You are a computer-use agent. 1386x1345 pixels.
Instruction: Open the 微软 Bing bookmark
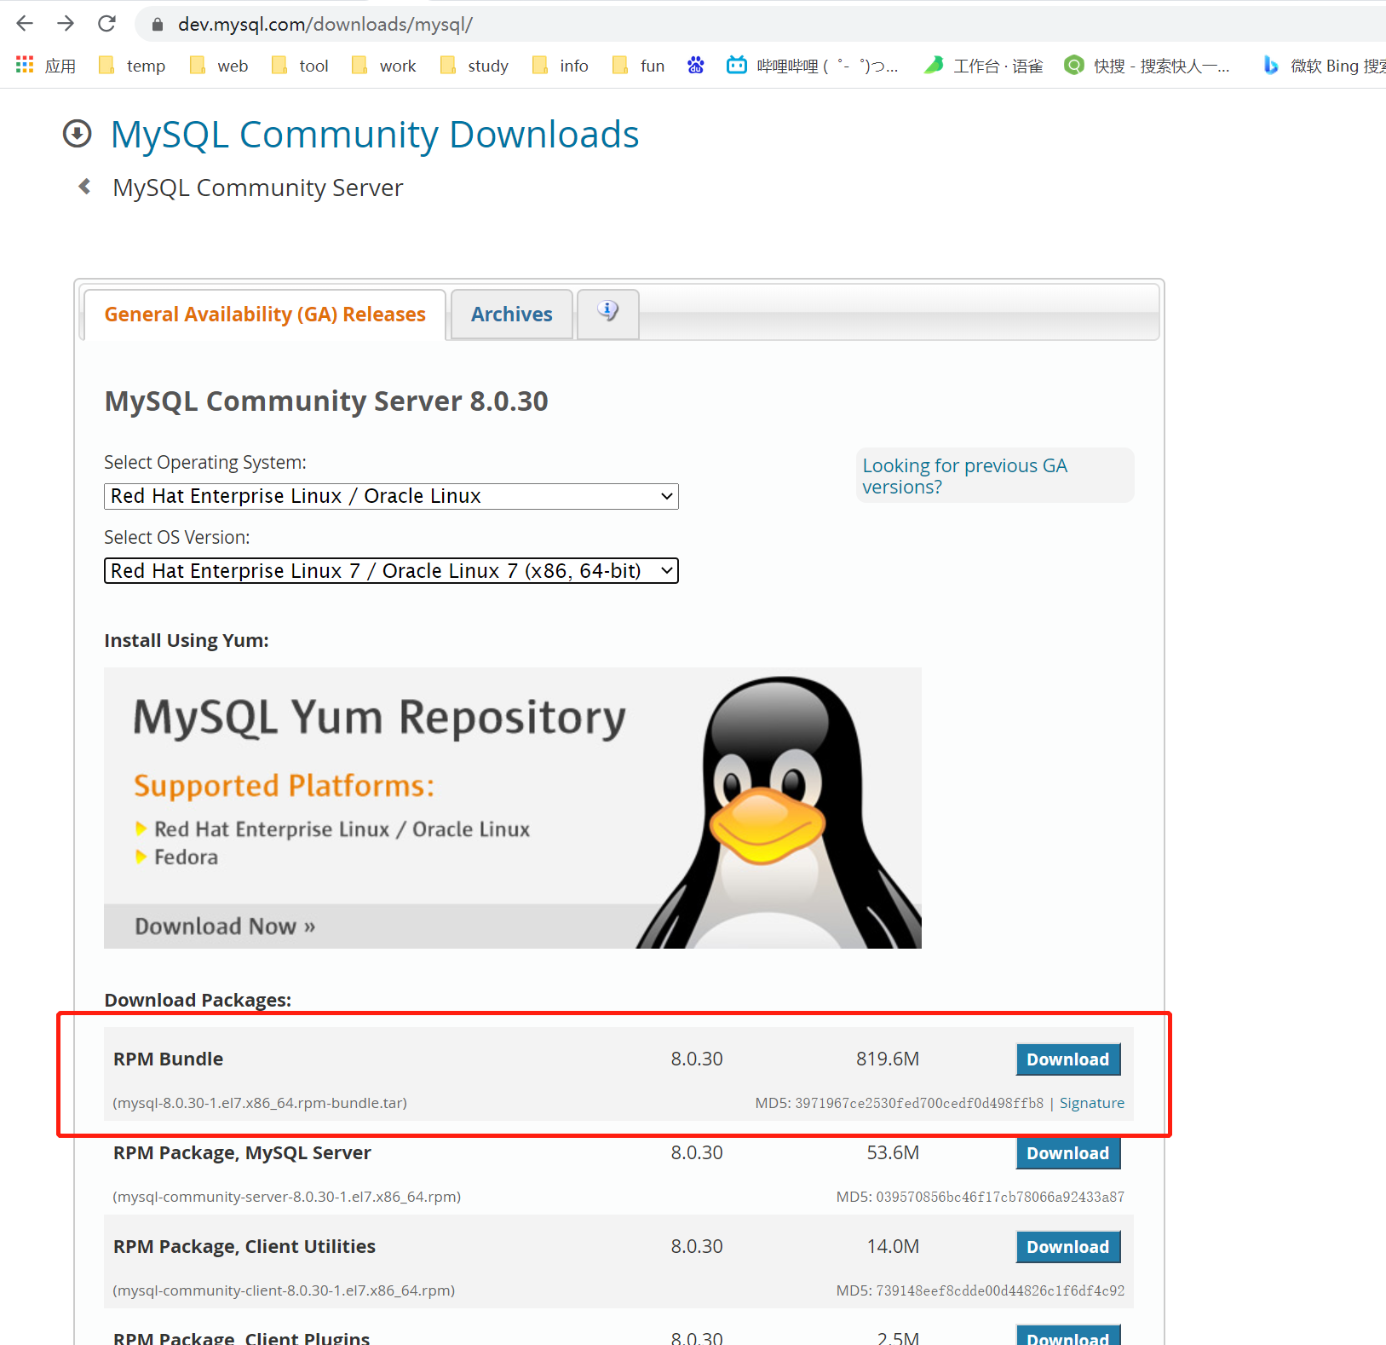(1324, 66)
